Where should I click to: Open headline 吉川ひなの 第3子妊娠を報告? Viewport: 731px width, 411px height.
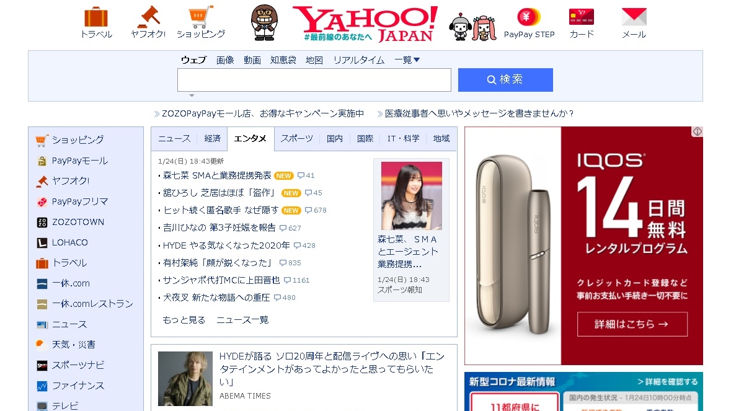(219, 228)
